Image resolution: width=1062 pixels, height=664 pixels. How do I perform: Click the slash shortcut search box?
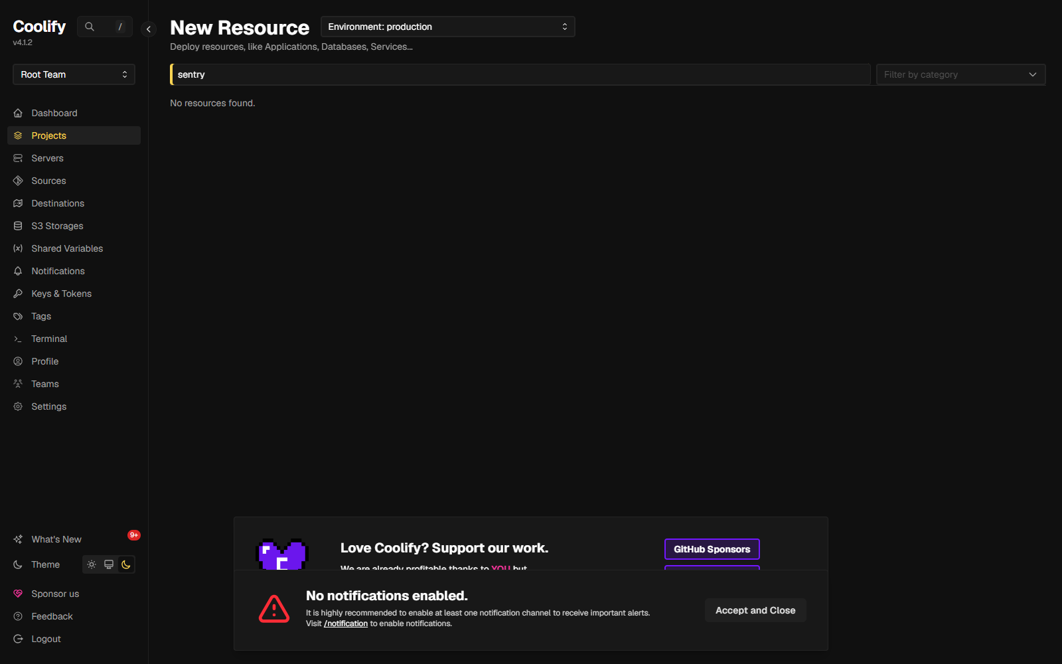(x=105, y=27)
